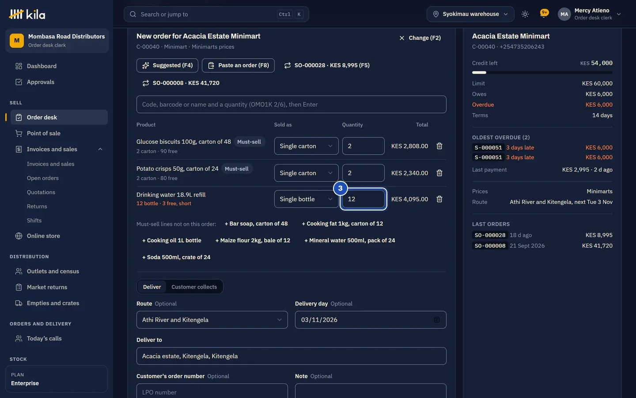Remove the Drinking water 18.9L refill line
The image size is (636, 398).
point(439,199)
